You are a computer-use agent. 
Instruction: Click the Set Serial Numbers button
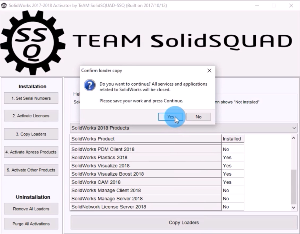click(31, 98)
